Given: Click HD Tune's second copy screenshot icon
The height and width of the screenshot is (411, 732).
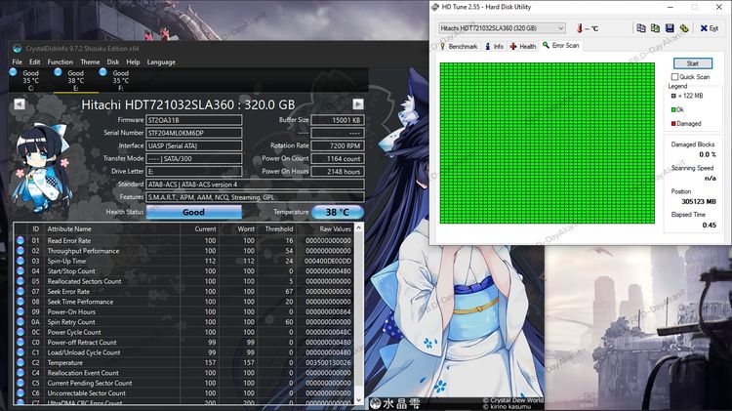Looking at the screenshot, I should [x=655, y=28].
